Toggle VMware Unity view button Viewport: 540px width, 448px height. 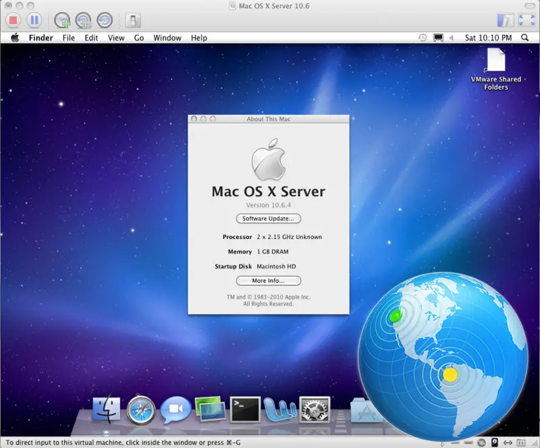(x=505, y=20)
